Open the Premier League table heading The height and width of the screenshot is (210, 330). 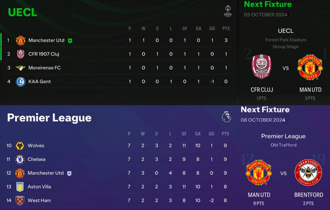(50, 118)
